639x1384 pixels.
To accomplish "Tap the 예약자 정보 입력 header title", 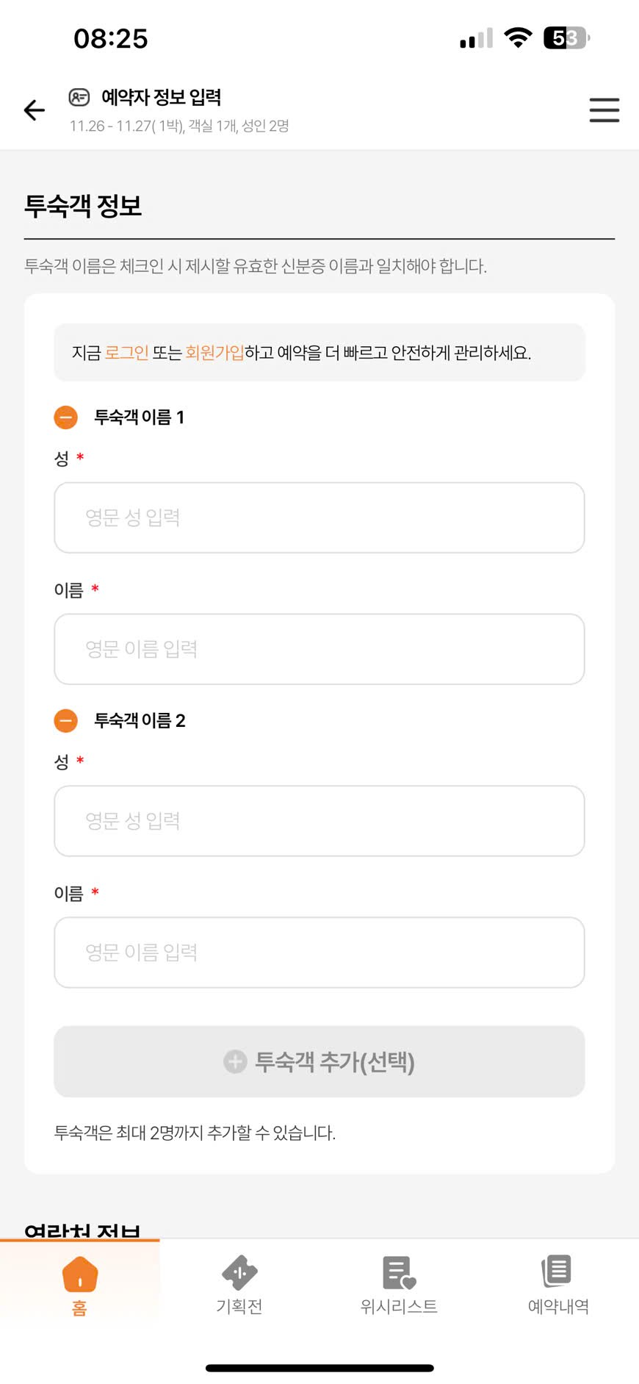I will 161,97.
